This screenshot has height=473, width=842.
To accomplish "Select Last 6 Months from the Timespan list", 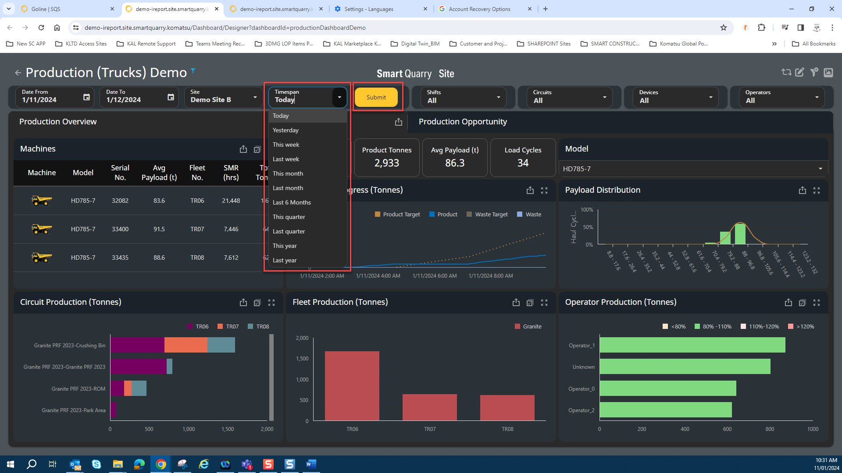I will (307, 202).
